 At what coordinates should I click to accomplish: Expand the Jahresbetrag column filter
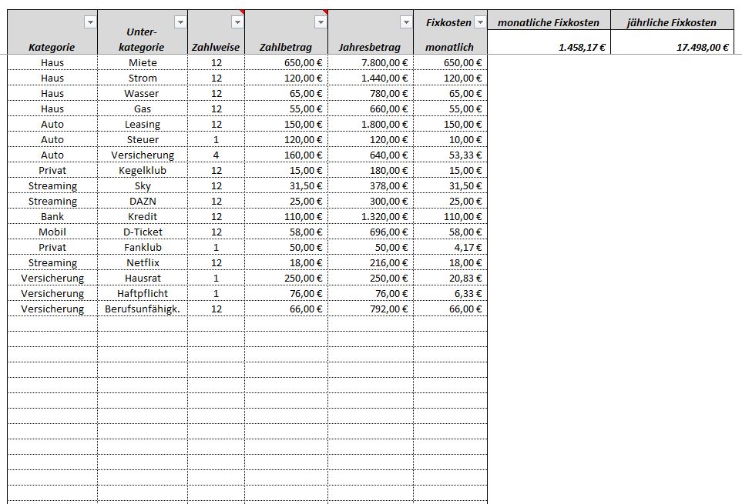pyautogui.click(x=406, y=23)
